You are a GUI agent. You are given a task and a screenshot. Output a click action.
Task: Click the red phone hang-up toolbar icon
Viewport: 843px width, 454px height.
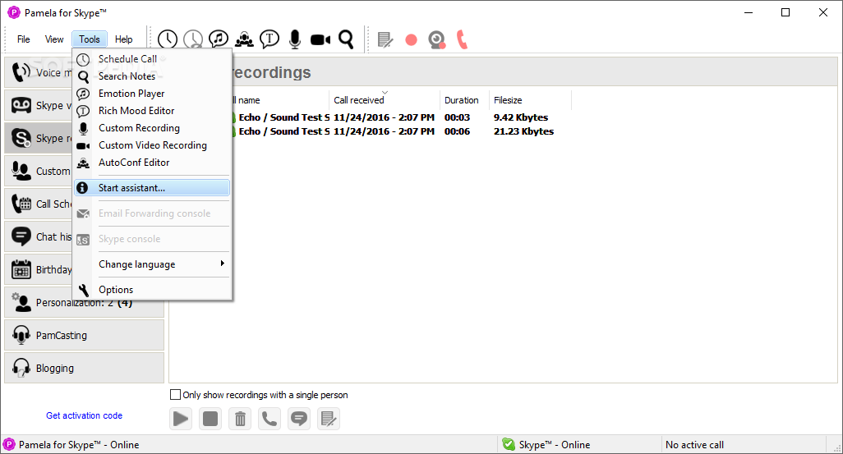(462, 39)
